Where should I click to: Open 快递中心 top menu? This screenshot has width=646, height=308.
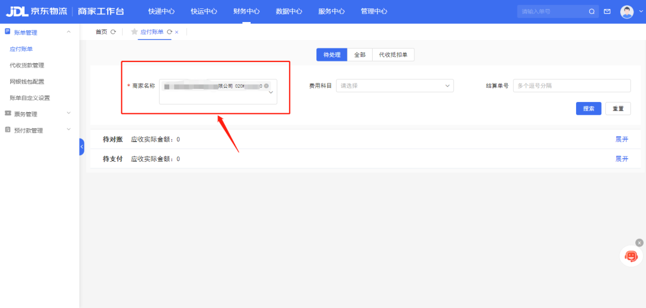[x=161, y=11]
